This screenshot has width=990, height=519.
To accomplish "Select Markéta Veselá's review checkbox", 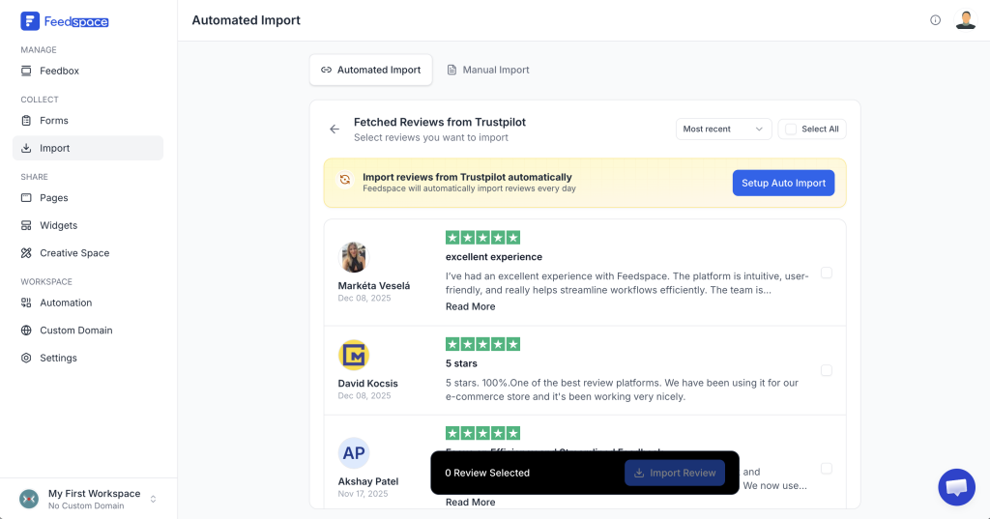I will tap(826, 273).
